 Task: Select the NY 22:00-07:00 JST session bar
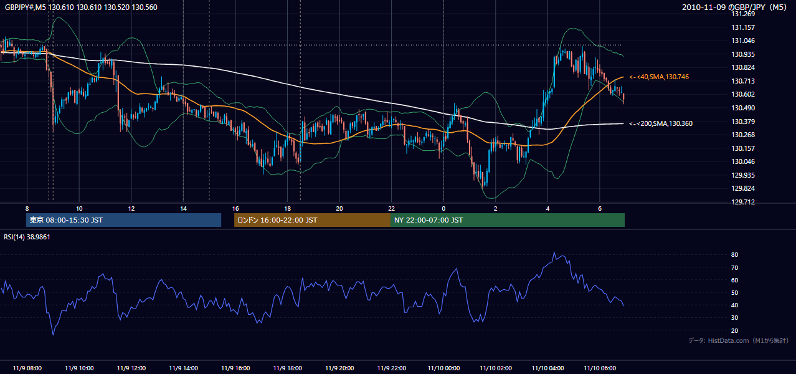point(508,220)
